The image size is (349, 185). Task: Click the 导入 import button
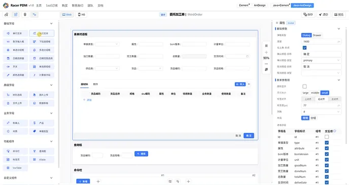[x=240, y=84]
